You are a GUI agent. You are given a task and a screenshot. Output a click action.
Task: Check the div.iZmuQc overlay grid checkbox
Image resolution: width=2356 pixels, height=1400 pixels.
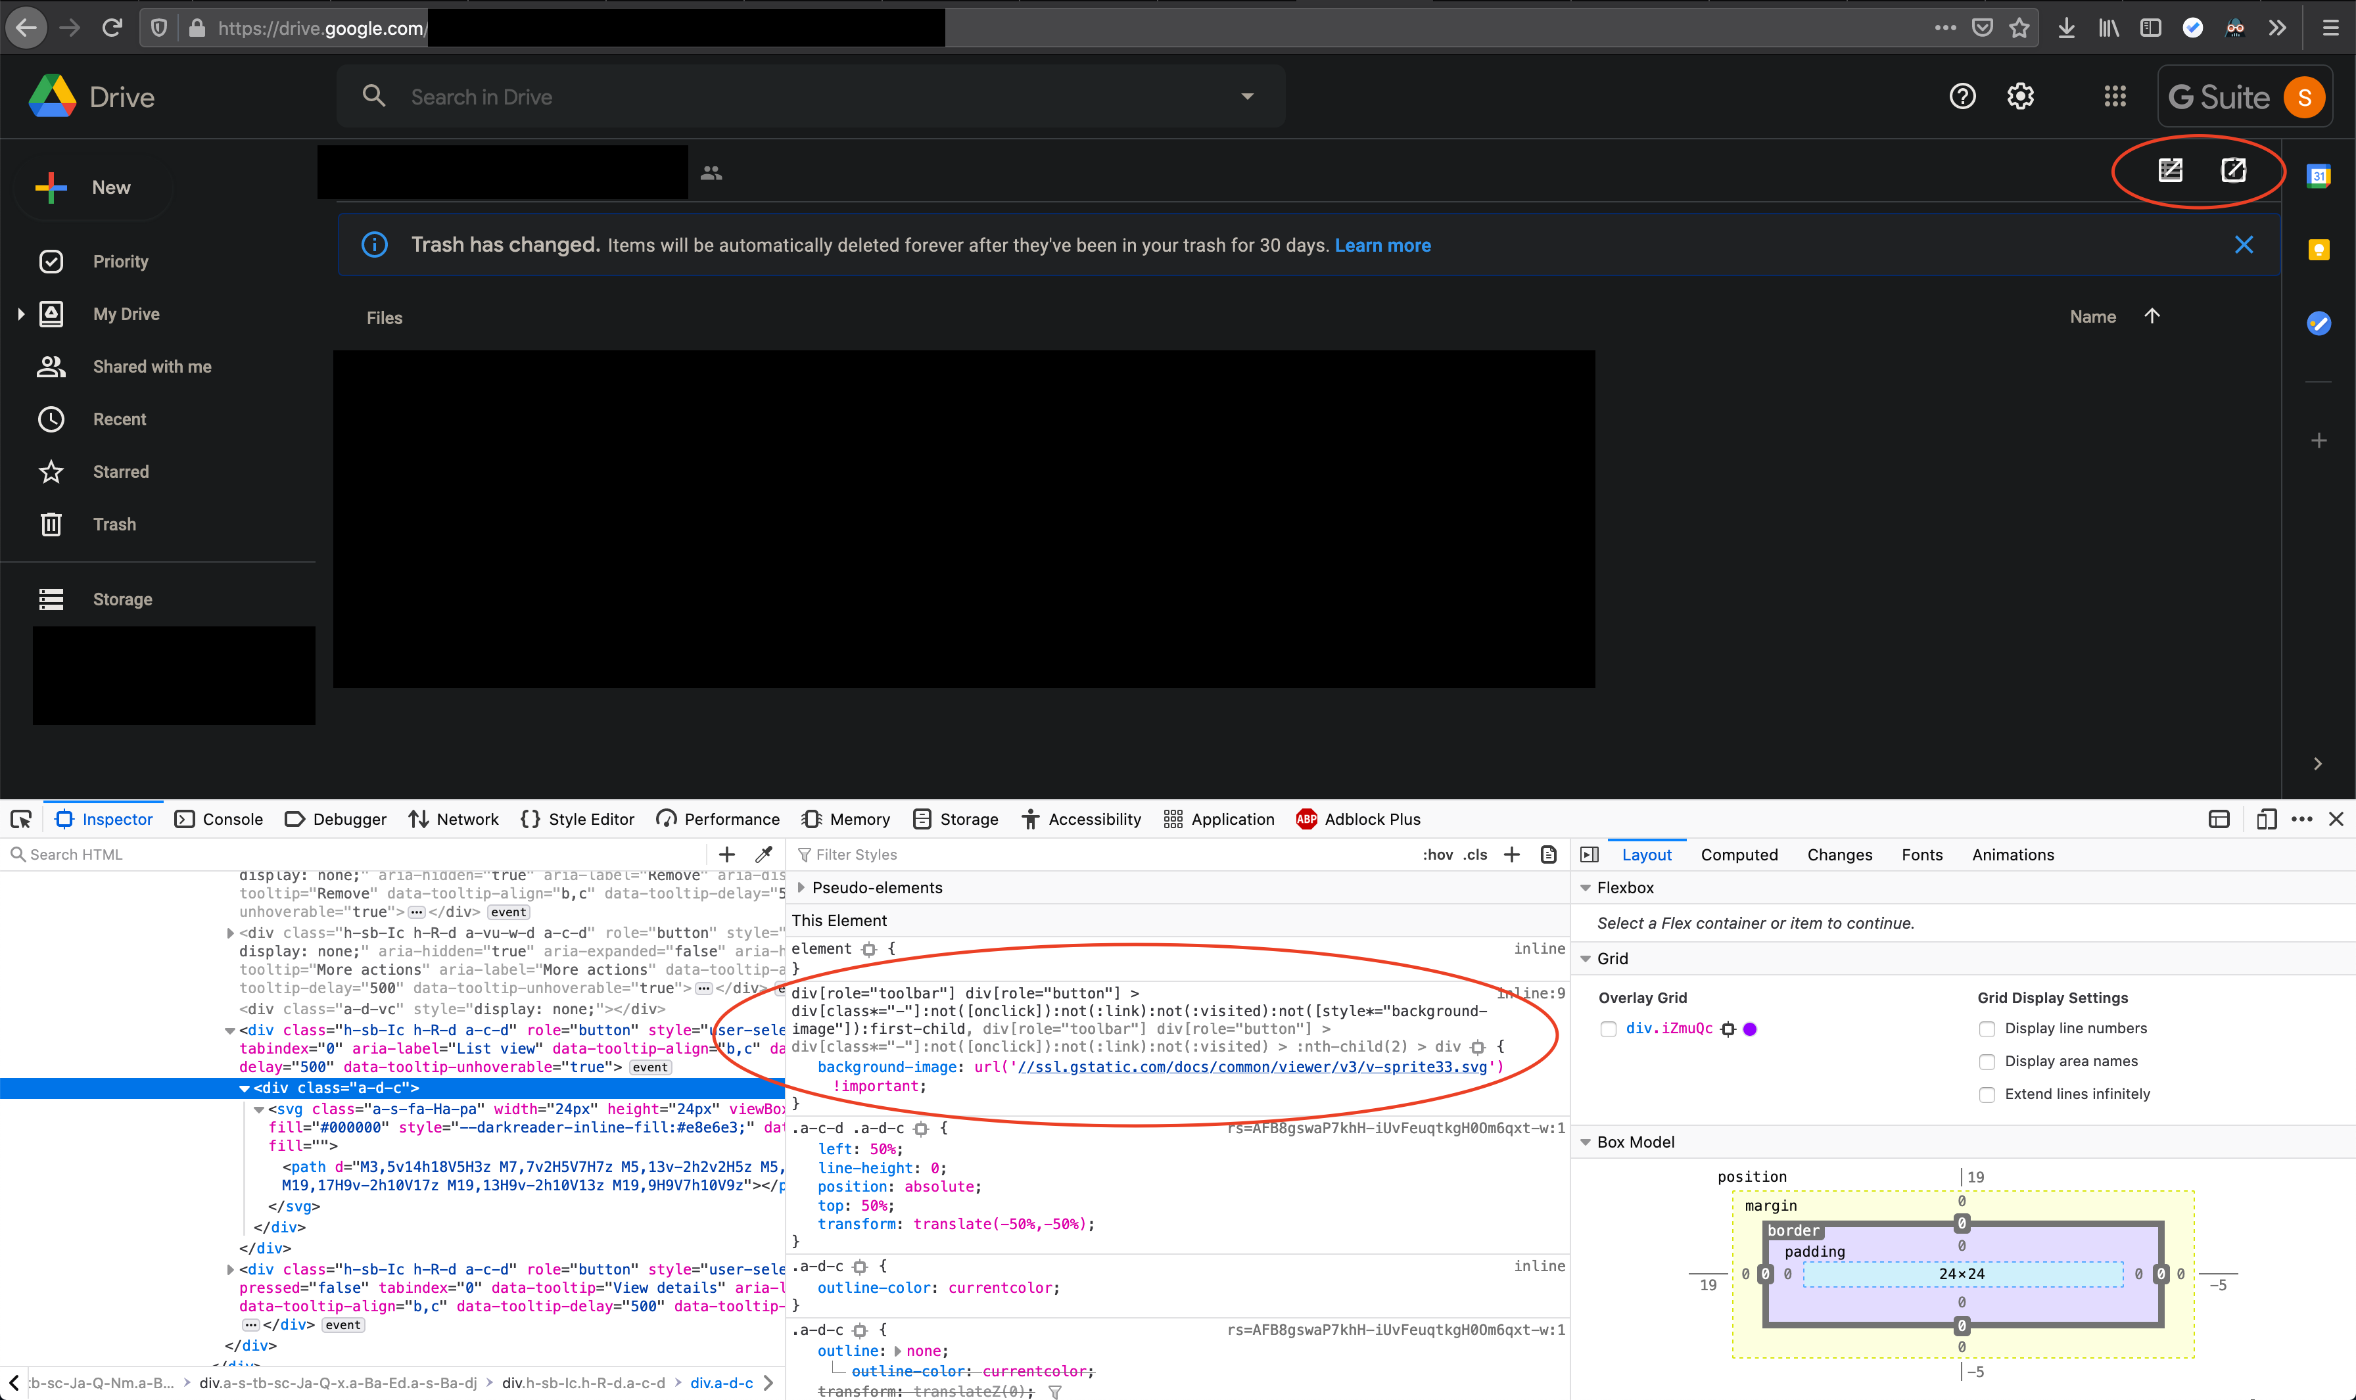1609,1029
